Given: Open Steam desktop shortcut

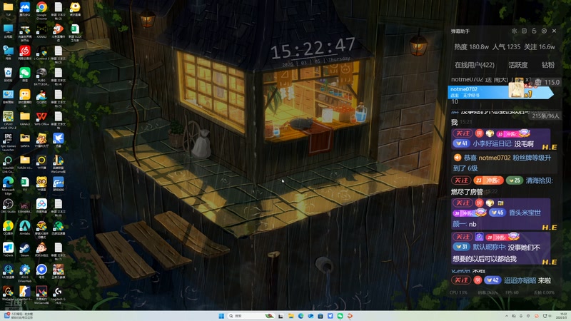Looking at the screenshot, I should 25,250.
